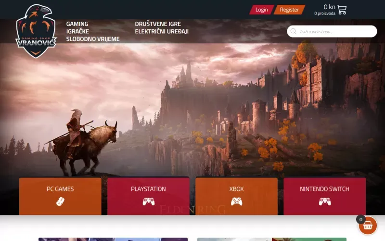Click the controller icon under Xbox
Screen dimensions: 385x241
(236, 201)
